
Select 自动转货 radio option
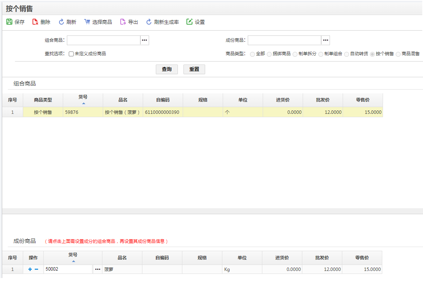(347, 54)
